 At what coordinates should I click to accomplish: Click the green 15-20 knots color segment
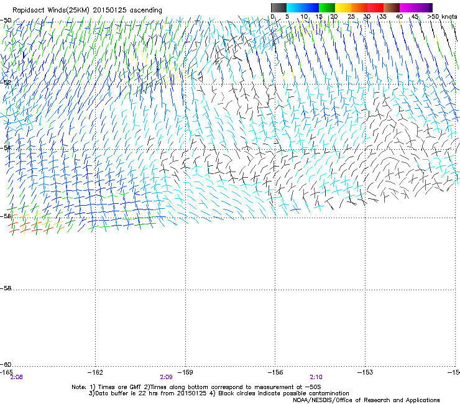327,7
